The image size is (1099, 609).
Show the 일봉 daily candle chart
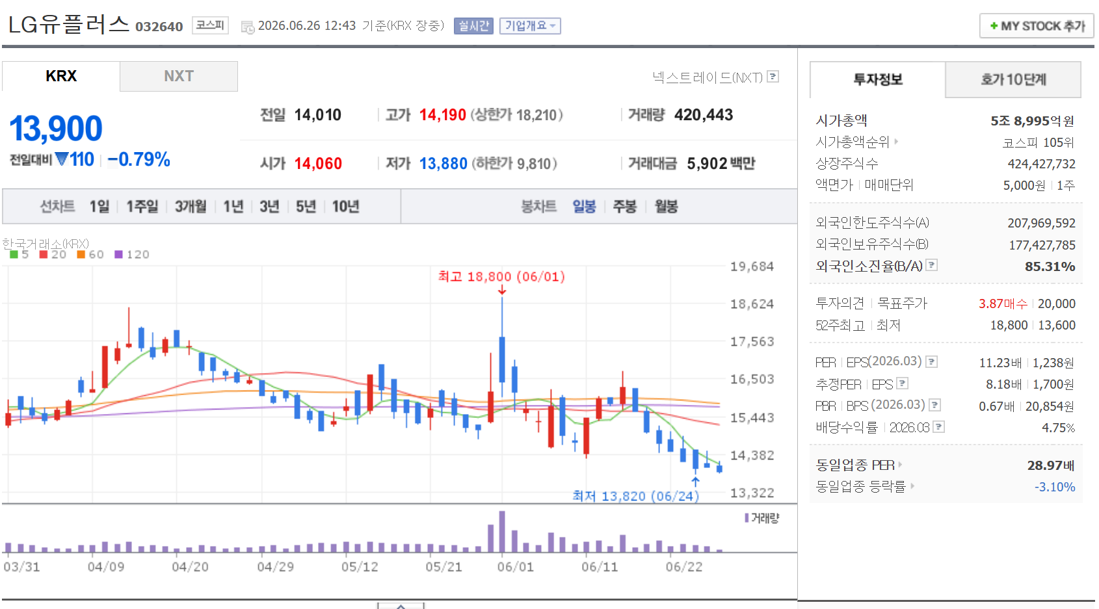[584, 207]
